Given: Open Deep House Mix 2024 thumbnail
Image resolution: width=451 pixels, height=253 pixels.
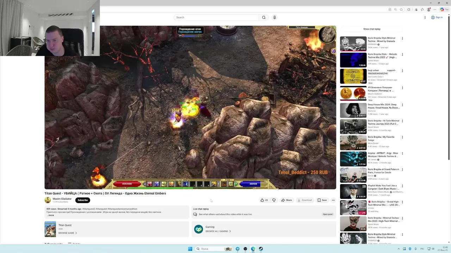Looking at the screenshot, I should tap(353, 110).
